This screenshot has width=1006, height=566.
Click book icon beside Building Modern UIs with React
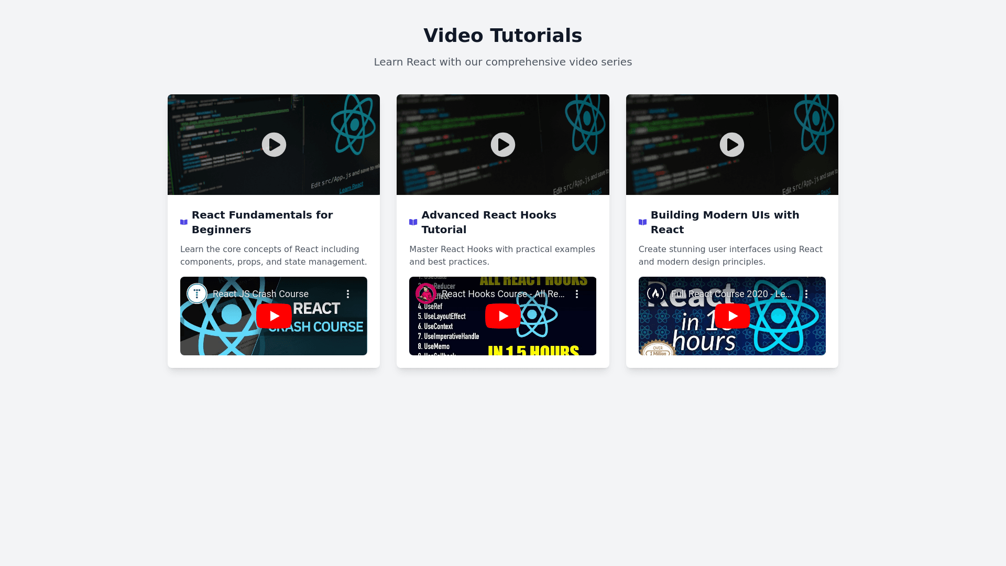coord(642,222)
